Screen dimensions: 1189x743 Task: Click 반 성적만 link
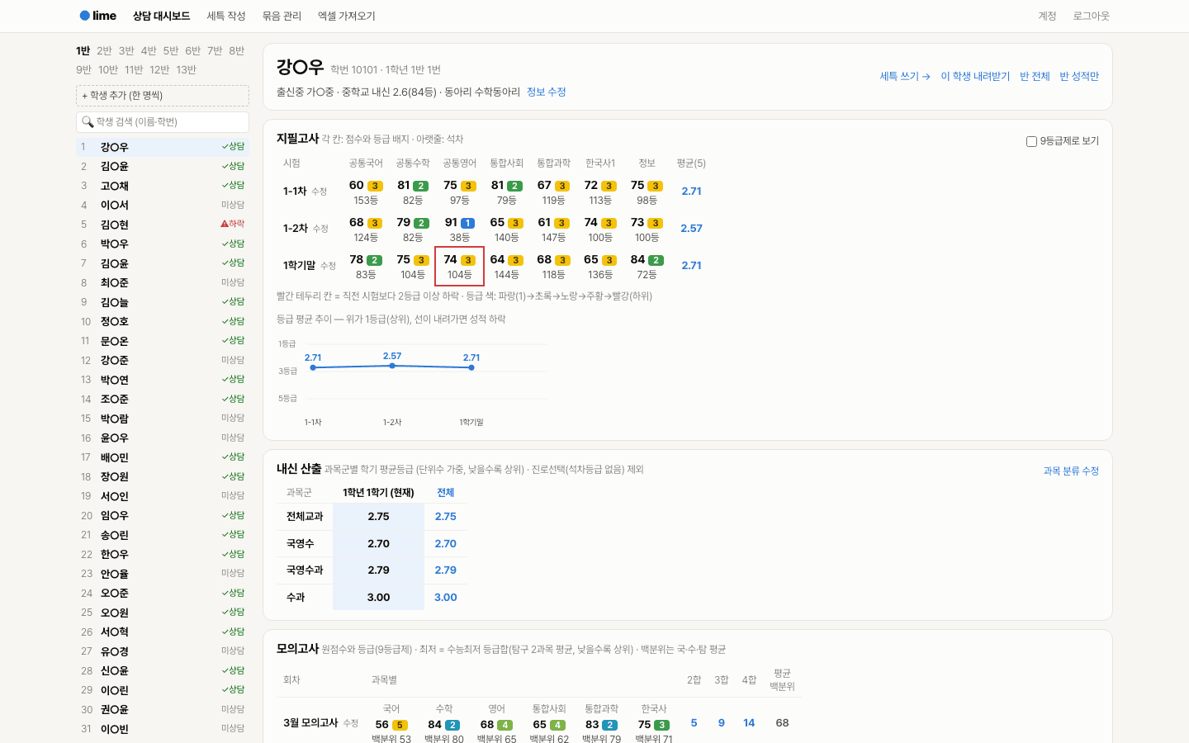(1079, 76)
